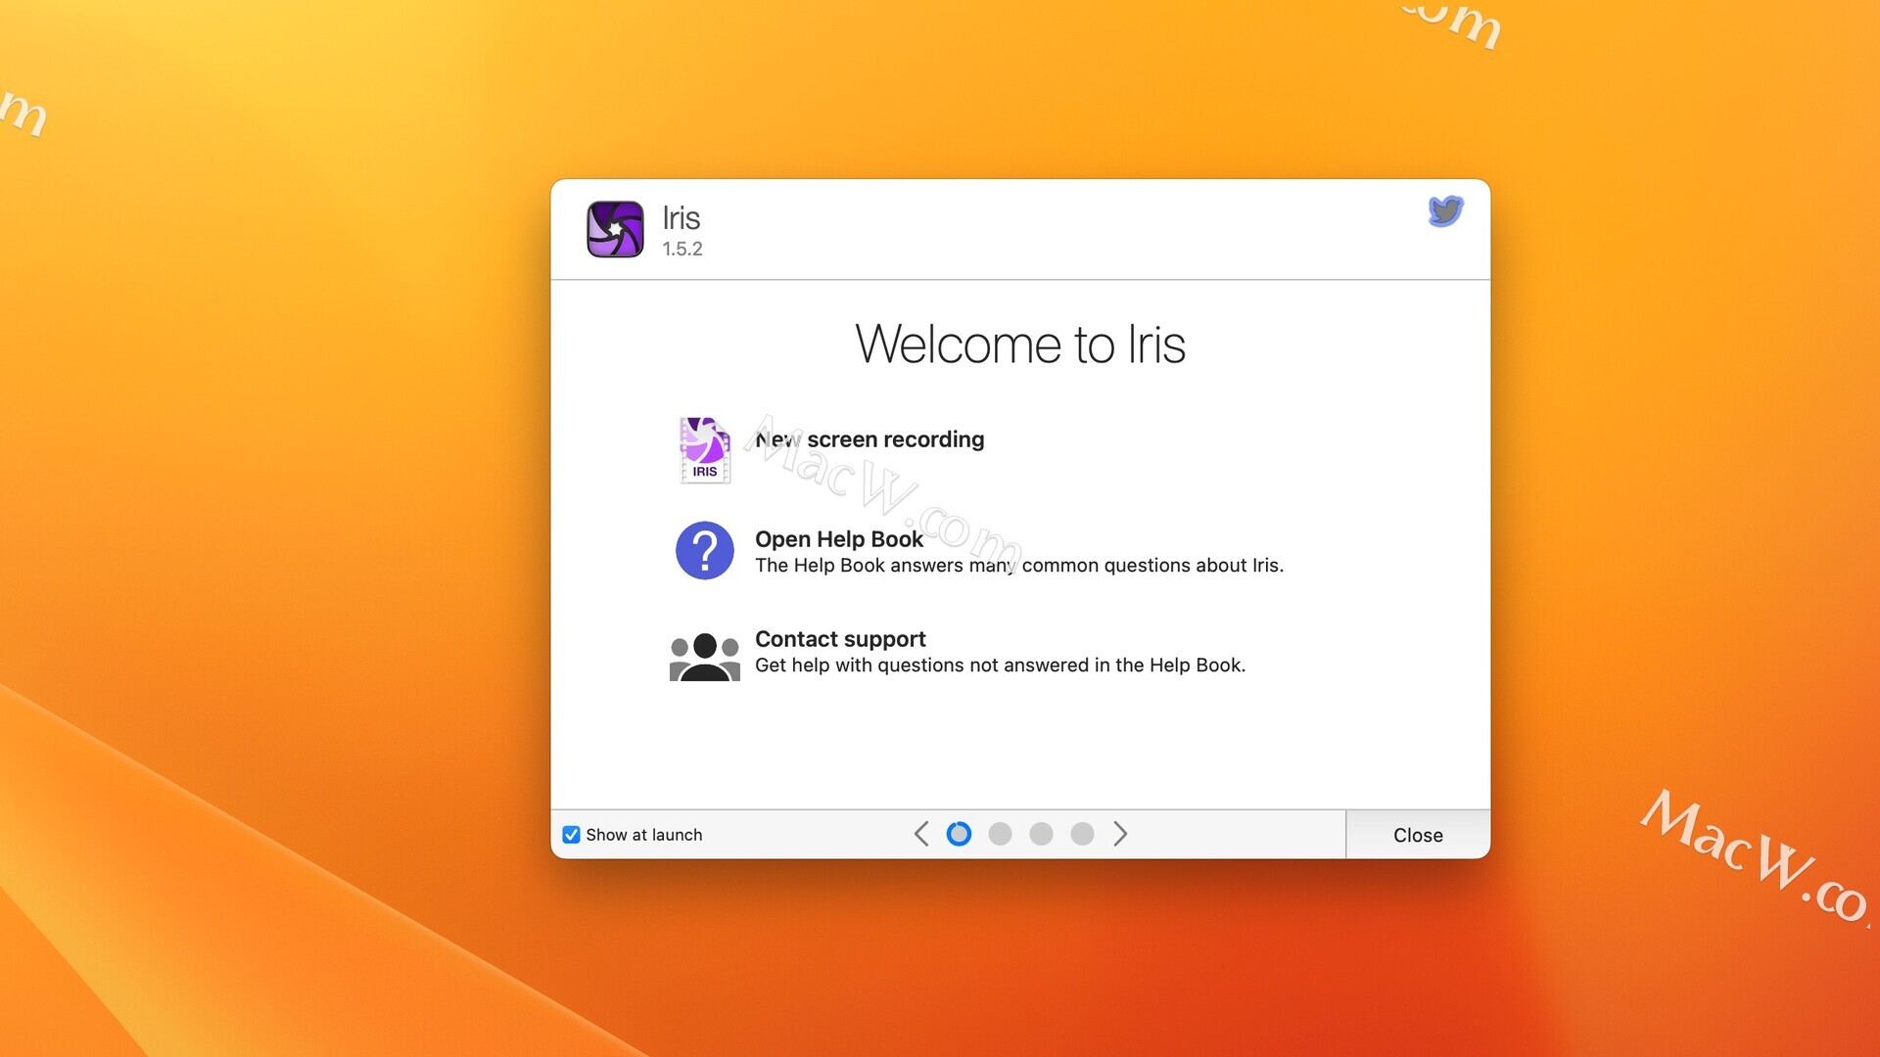Jump to the last page dot
Screen dimensions: 1880x1057
coord(1082,834)
